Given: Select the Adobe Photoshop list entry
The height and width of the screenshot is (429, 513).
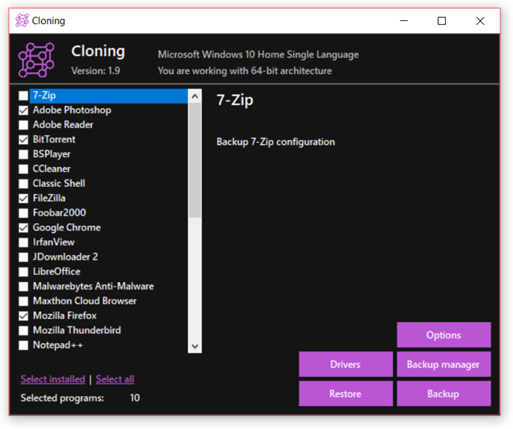Looking at the screenshot, I should tap(72, 110).
